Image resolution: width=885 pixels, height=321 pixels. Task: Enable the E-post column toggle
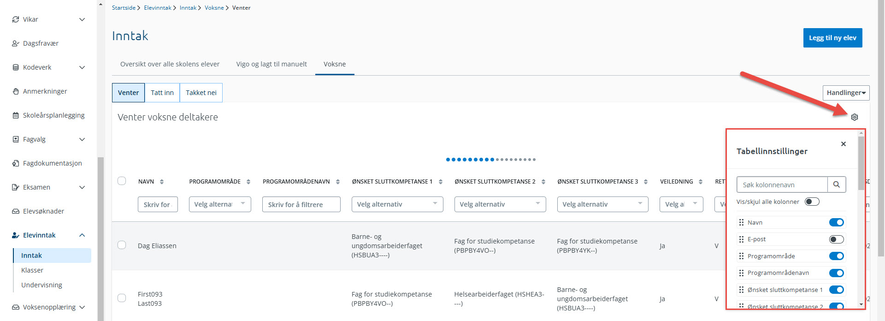tap(837, 239)
